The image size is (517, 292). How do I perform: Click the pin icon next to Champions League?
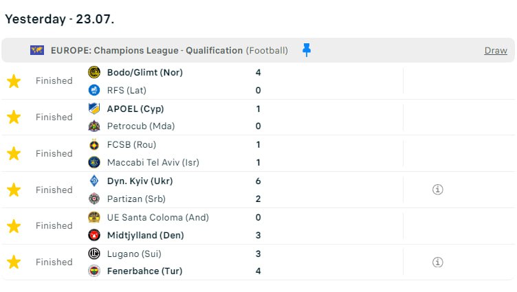pos(307,50)
